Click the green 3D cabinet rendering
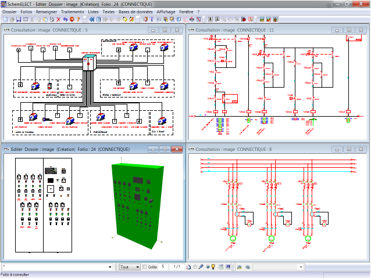Image resolution: width=371 pixels, height=278 pixels. (x=138, y=205)
